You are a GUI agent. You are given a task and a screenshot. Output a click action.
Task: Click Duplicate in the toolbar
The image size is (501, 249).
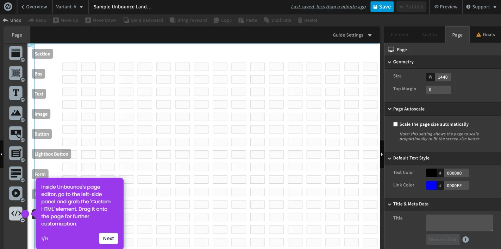(277, 20)
